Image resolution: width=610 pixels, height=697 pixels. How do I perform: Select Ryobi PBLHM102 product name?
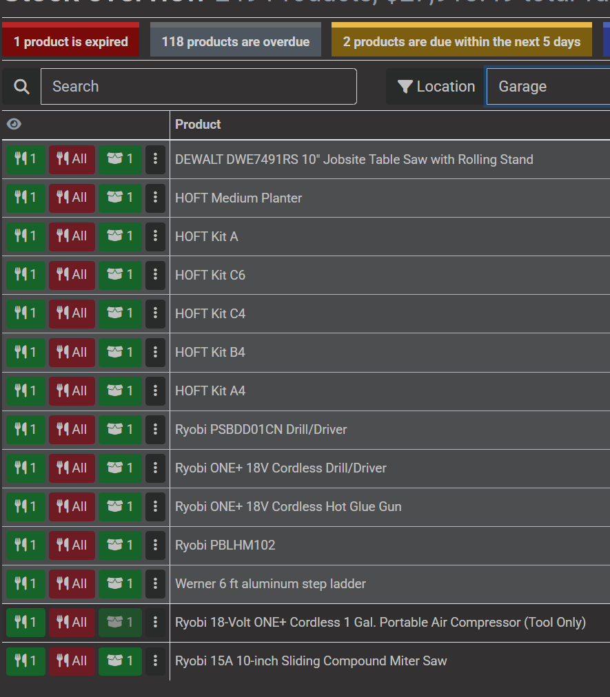pyautogui.click(x=225, y=545)
